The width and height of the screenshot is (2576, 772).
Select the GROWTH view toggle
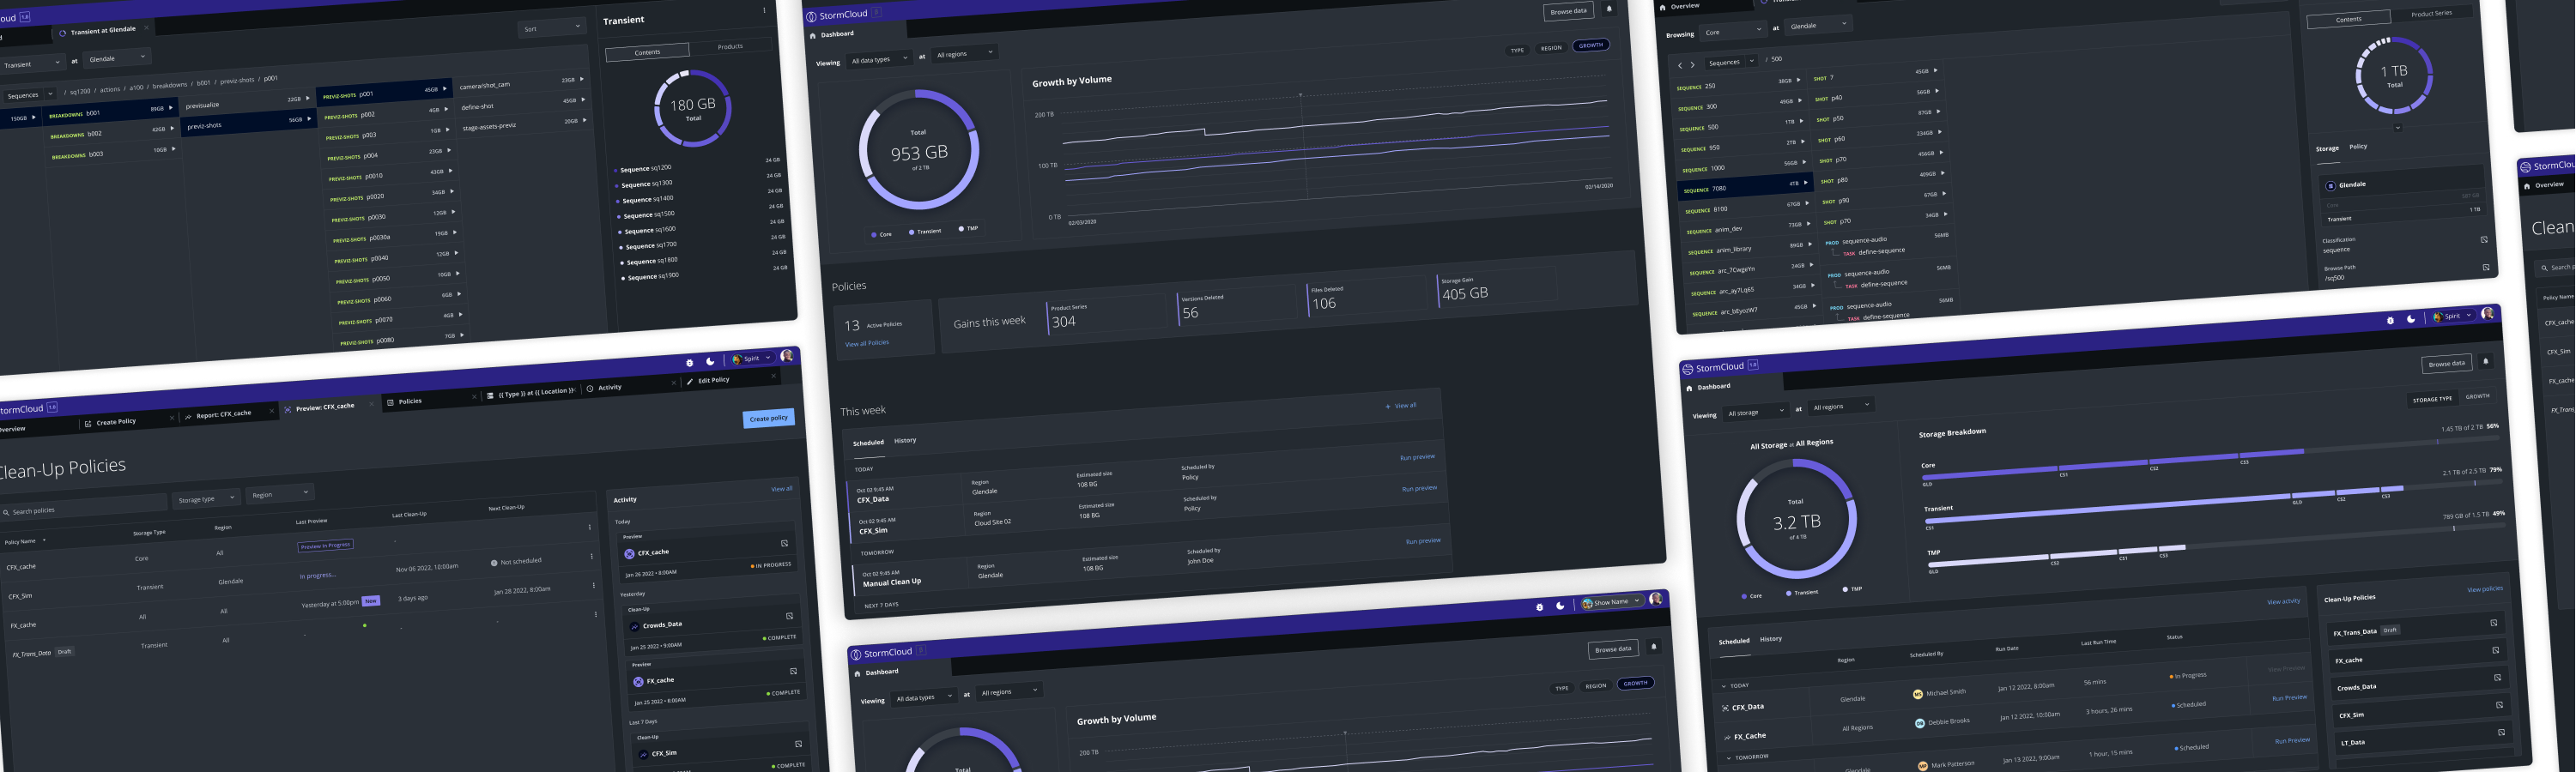[x=1590, y=45]
